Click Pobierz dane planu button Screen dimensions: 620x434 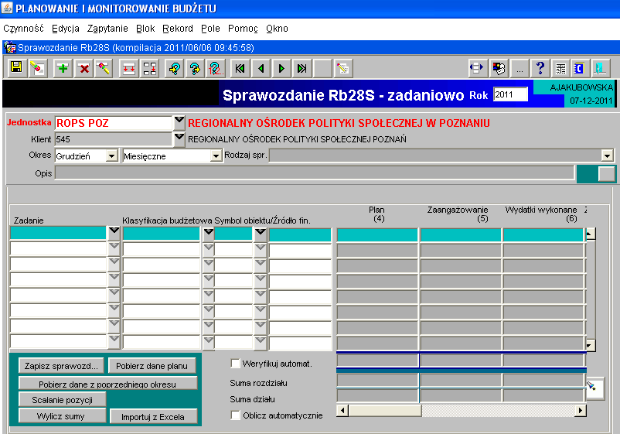(152, 366)
